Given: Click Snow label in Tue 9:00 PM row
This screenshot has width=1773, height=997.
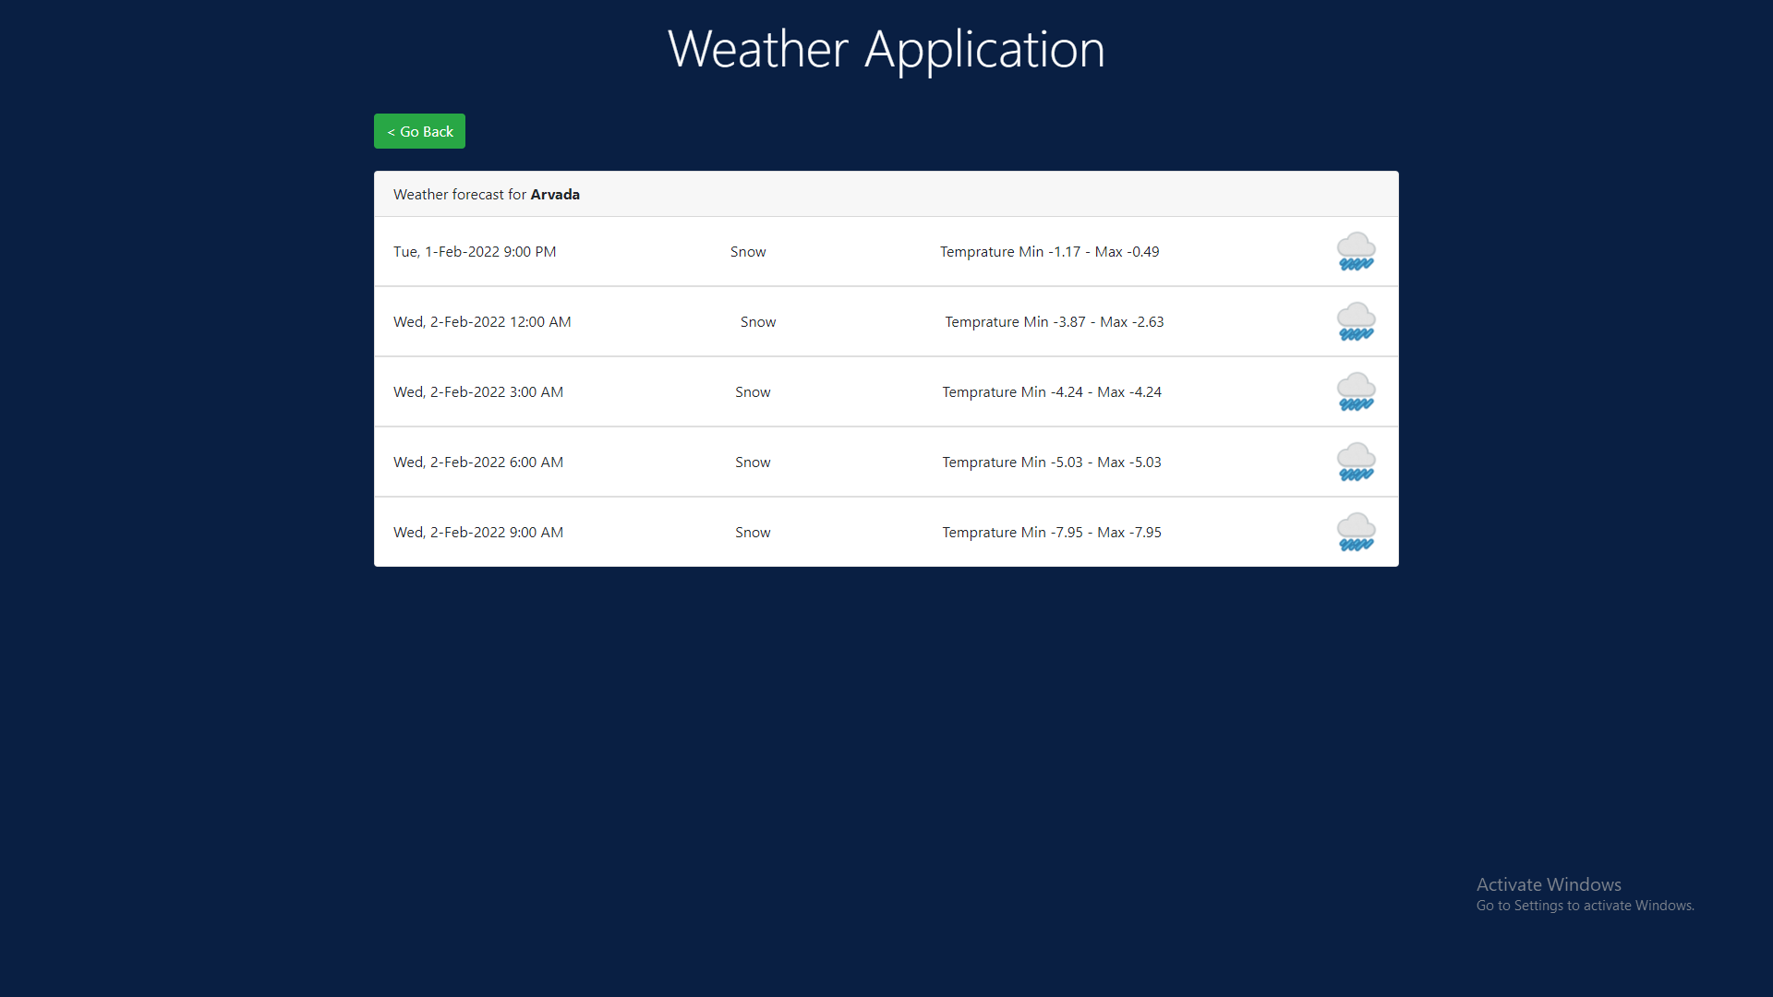Looking at the screenshot, I should (748, 252).
